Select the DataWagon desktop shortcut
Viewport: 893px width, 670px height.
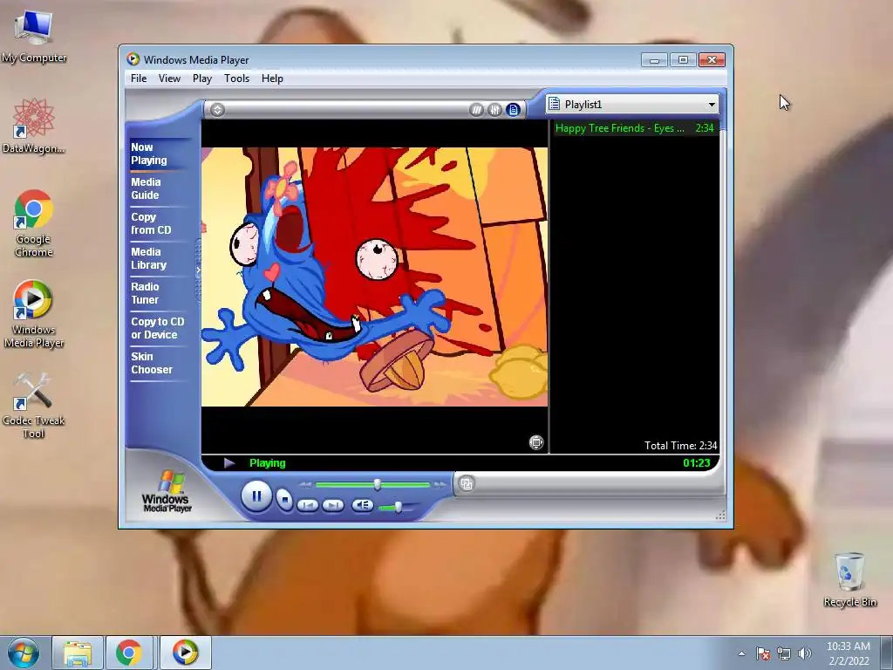[x=34, y=126]
